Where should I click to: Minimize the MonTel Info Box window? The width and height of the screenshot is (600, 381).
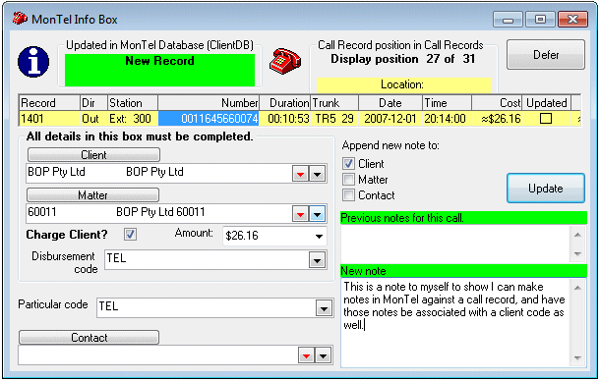tap(508, 19)
